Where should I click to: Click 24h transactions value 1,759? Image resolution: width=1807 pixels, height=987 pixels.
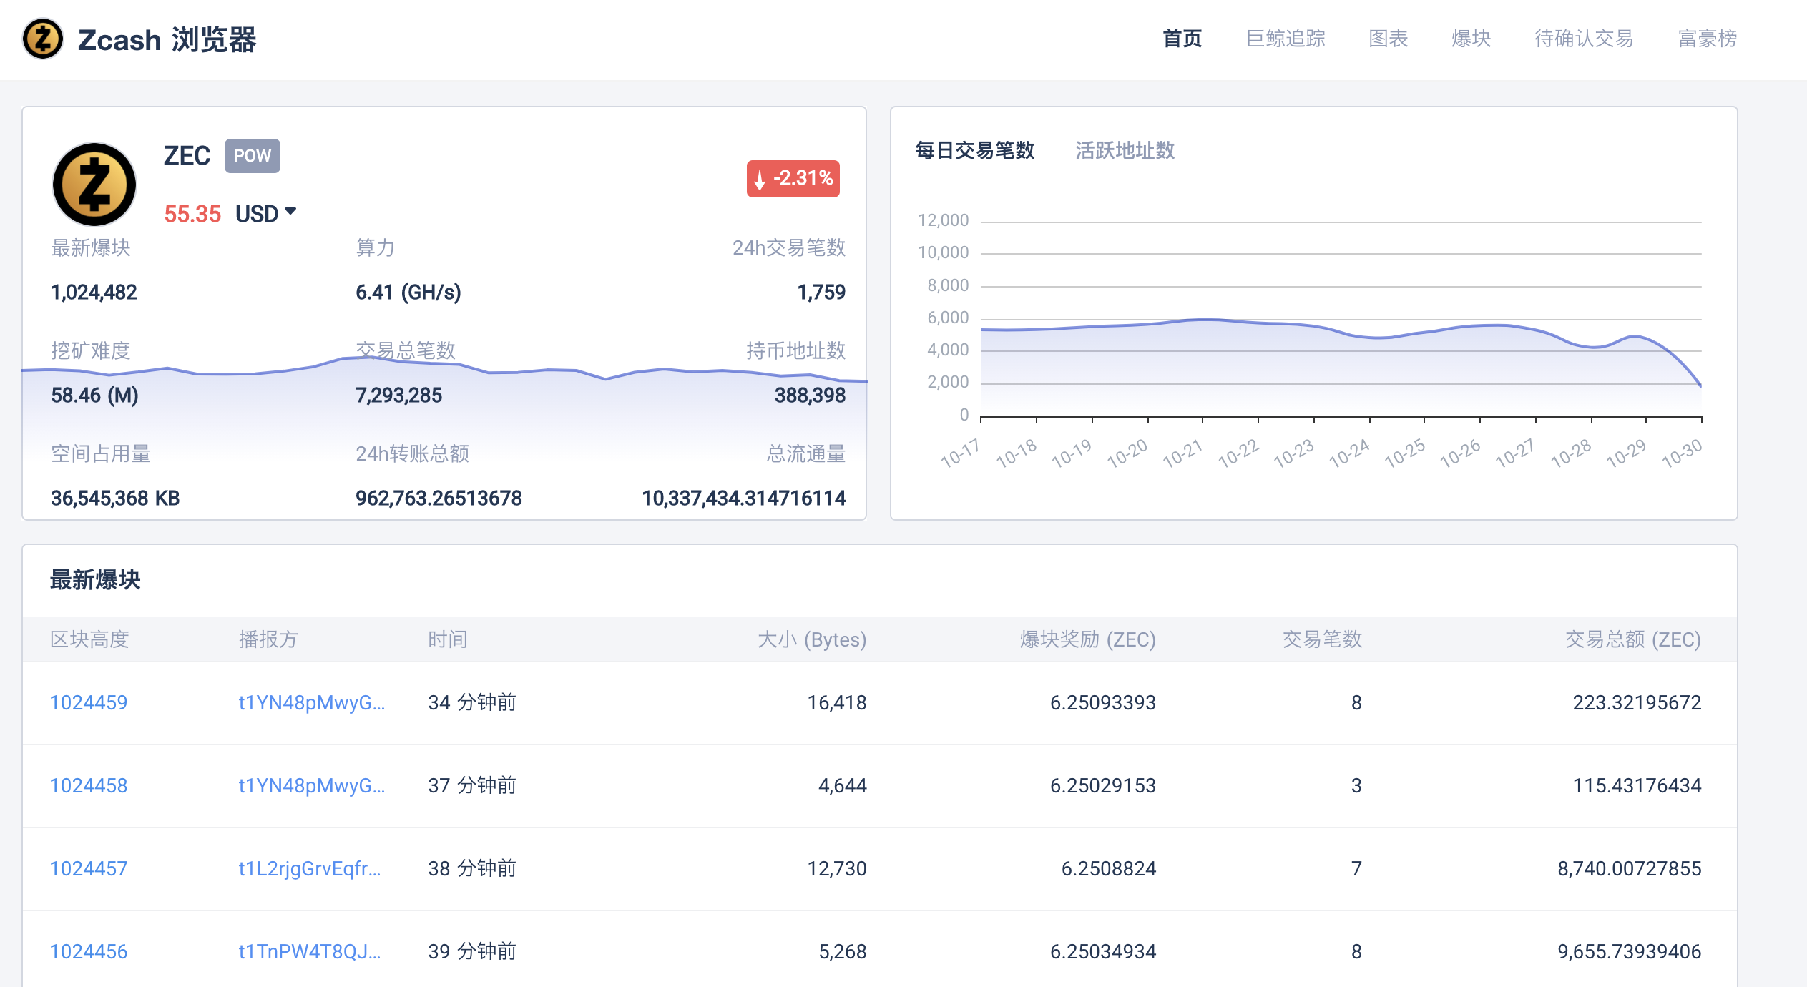[821, 292]
